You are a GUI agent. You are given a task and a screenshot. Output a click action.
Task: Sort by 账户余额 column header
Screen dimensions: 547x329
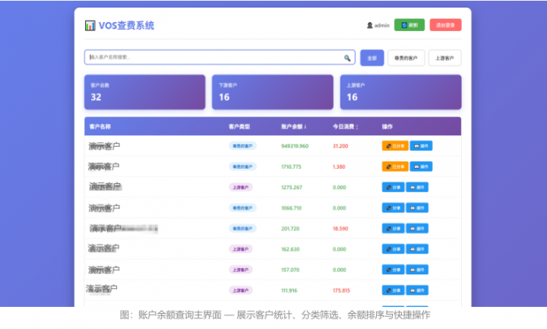294,127
